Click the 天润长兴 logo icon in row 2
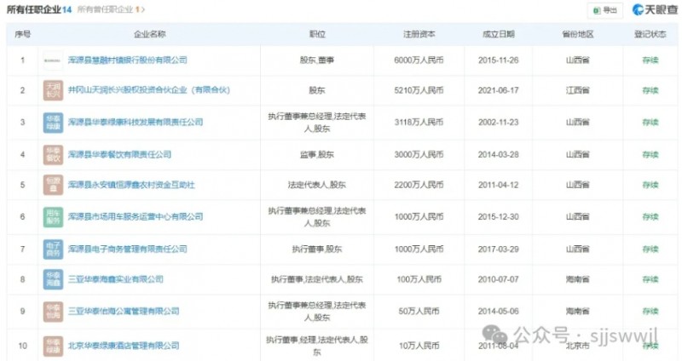The image size is (682, 361). pos(53,90)
